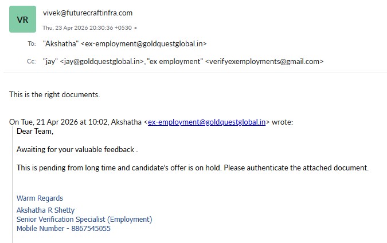
Task: Click Senior Verification Specialist title line
Action: coord(84,219)
